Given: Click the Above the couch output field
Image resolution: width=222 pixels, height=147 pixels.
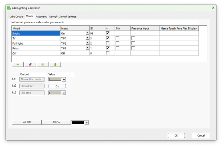Looking at the screenshot, I should [x=32, y=79].
